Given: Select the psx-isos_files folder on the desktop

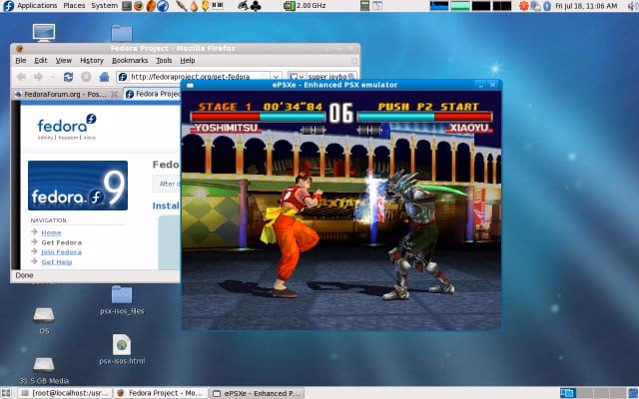Looking at the screenshot, I should [x=122, y=300].
